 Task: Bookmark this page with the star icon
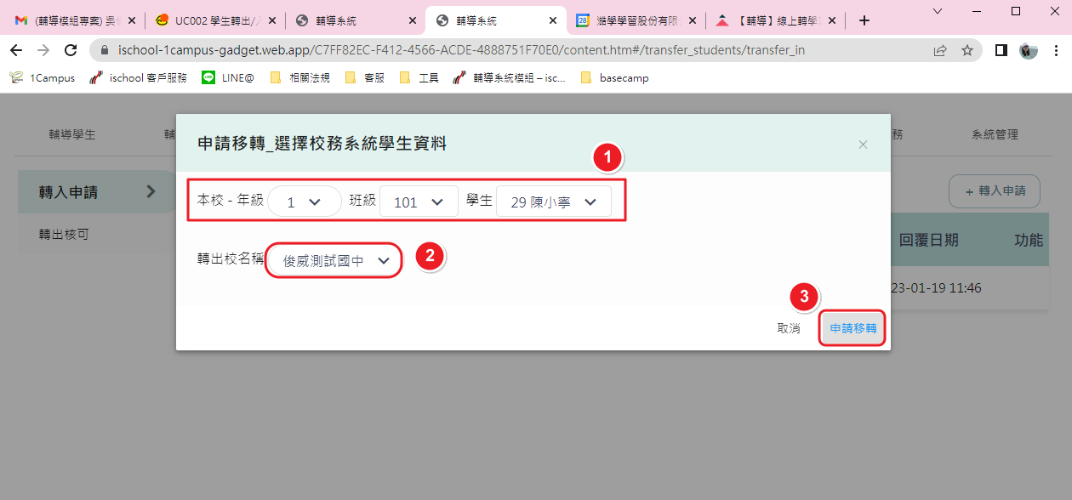tap(967, 50)
